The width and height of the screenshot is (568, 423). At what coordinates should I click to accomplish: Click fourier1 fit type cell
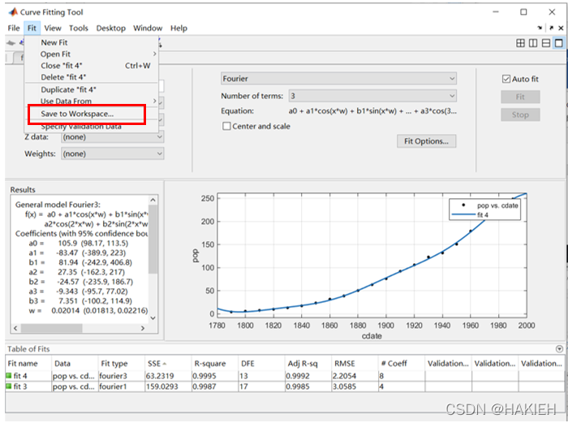122,386
